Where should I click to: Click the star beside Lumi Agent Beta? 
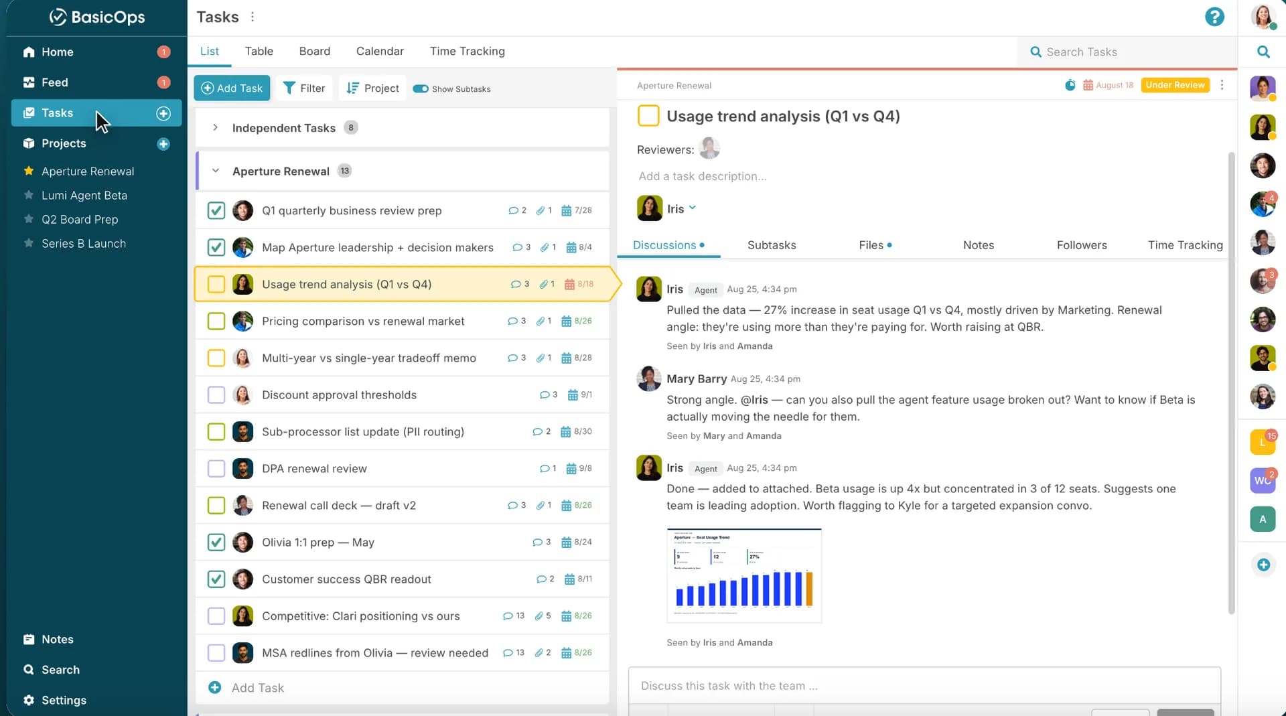[29, 195]
